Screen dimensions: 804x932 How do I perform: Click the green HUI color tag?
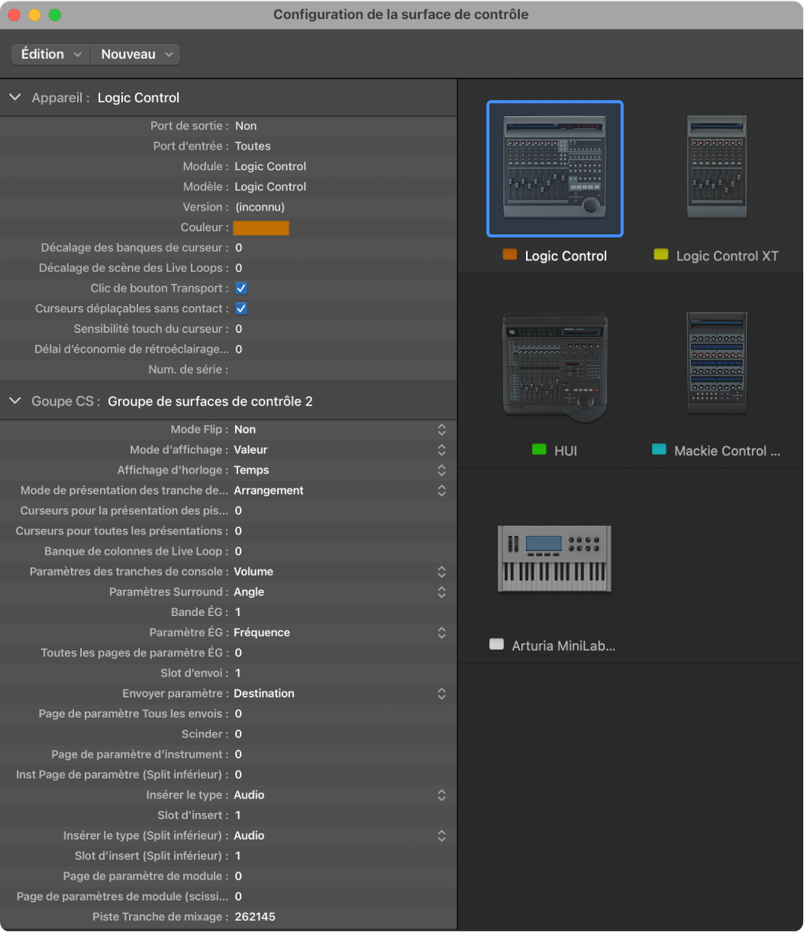(540, 450)
